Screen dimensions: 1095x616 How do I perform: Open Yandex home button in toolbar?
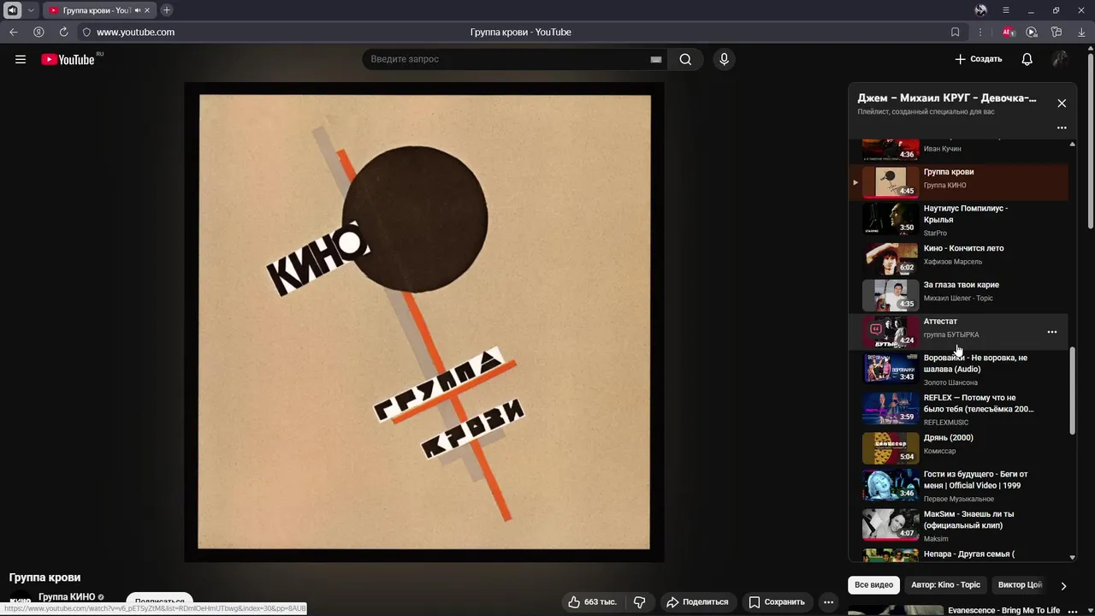(x=38, y=32)
